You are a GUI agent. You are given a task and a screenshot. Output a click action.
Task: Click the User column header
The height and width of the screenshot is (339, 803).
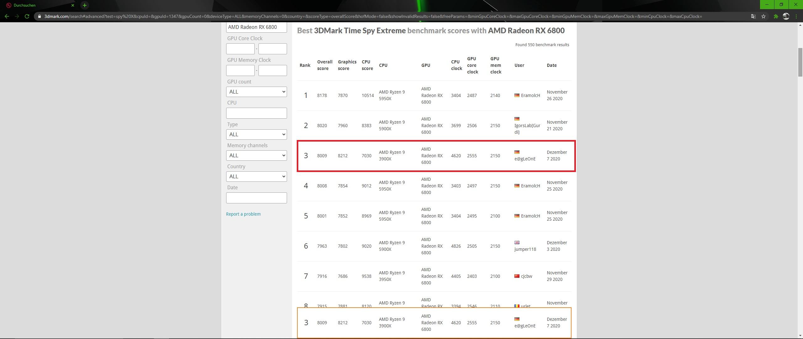519,65
